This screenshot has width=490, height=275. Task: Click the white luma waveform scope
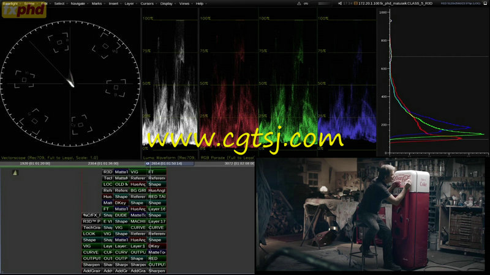170,84
